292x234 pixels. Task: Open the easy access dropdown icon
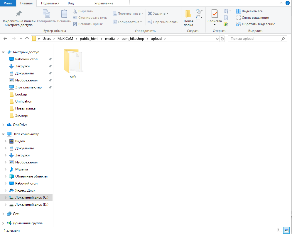click(x=199, y=18)
